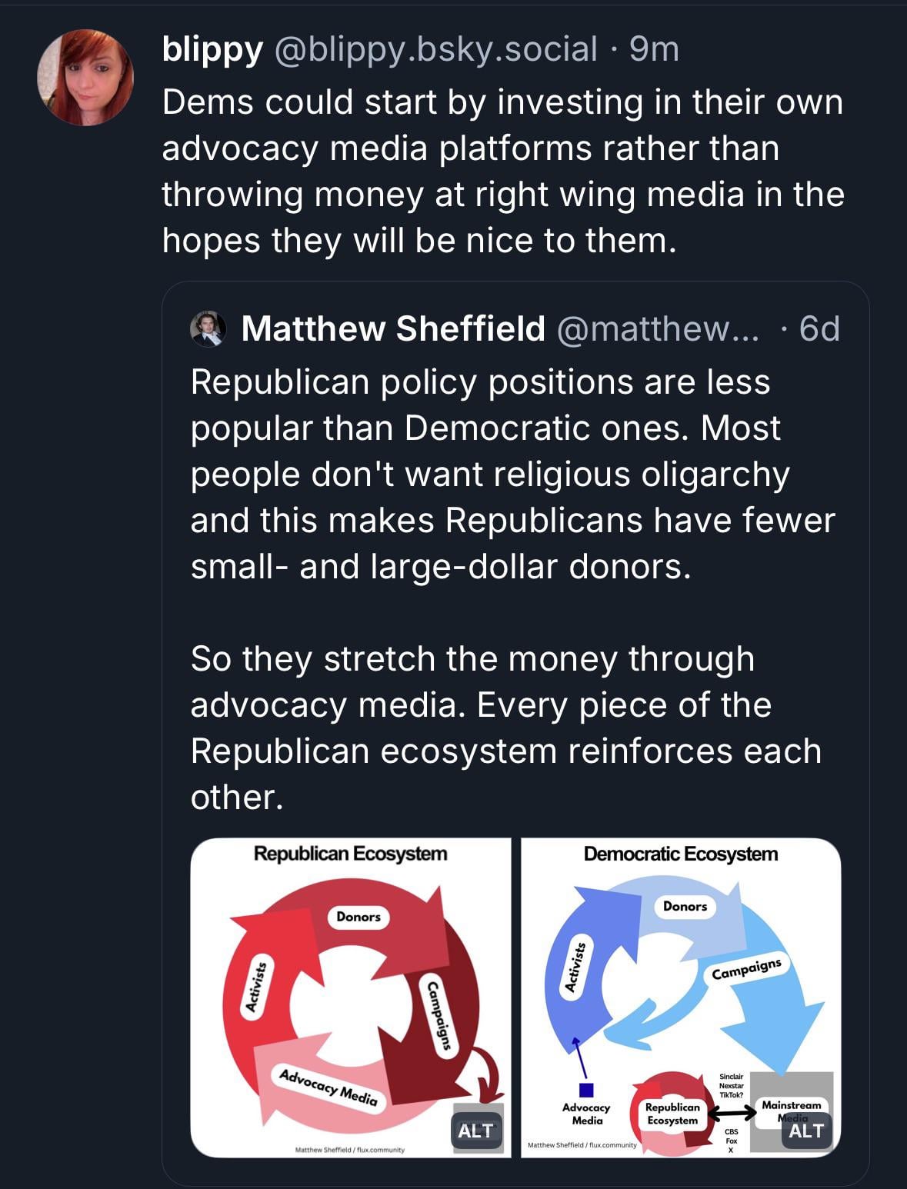Click Matthew Sheffield's small profile avatar
Screen dimensions: 907x1189
[208, 329]
